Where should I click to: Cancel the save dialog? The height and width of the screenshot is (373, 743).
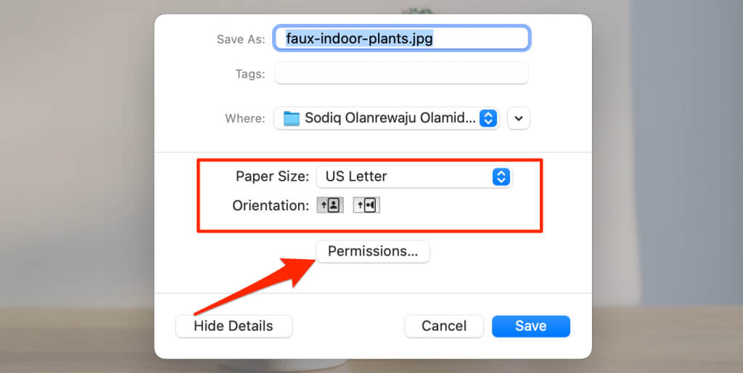(x=444, y=326)
